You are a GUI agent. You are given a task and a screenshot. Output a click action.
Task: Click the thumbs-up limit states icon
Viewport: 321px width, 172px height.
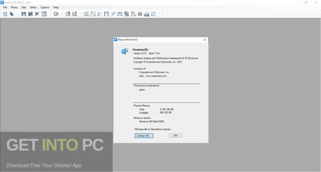point(147,14)
